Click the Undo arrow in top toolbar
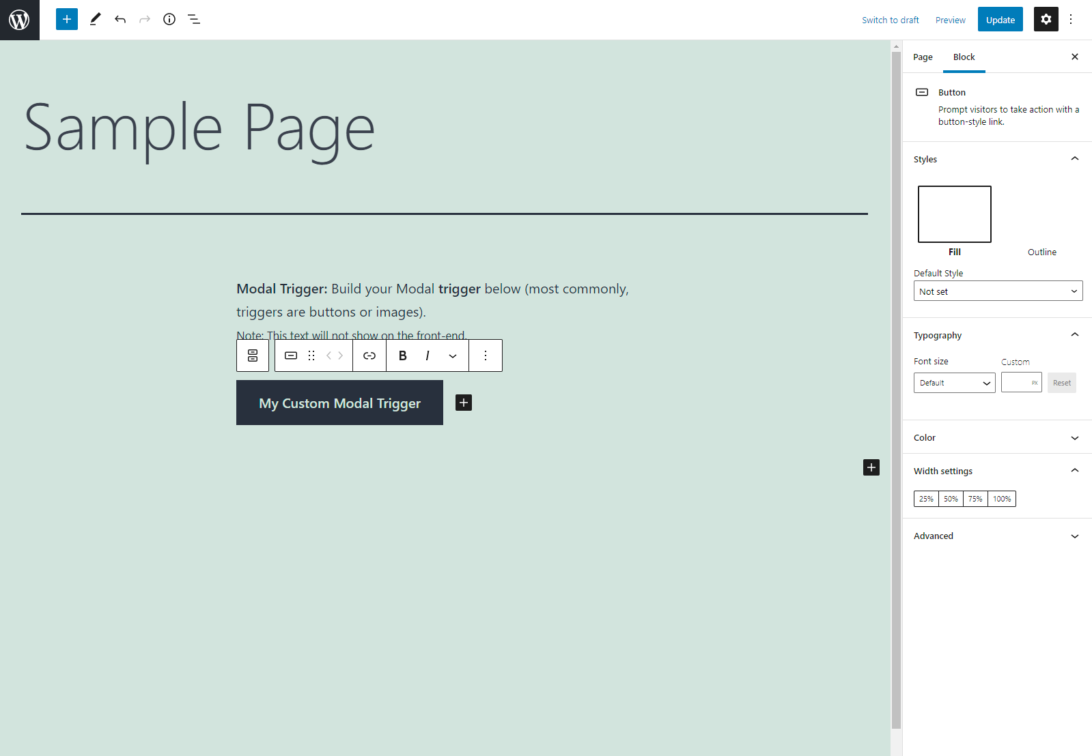 click(x=120, y=19)
